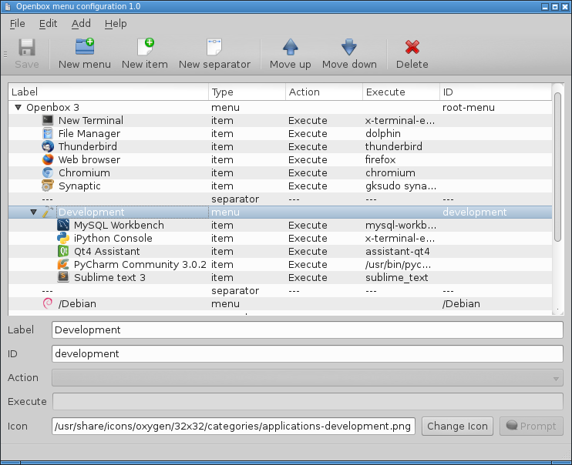Click the Synaptic package icon
572x465 pixels.
click(x=48, y=186)
